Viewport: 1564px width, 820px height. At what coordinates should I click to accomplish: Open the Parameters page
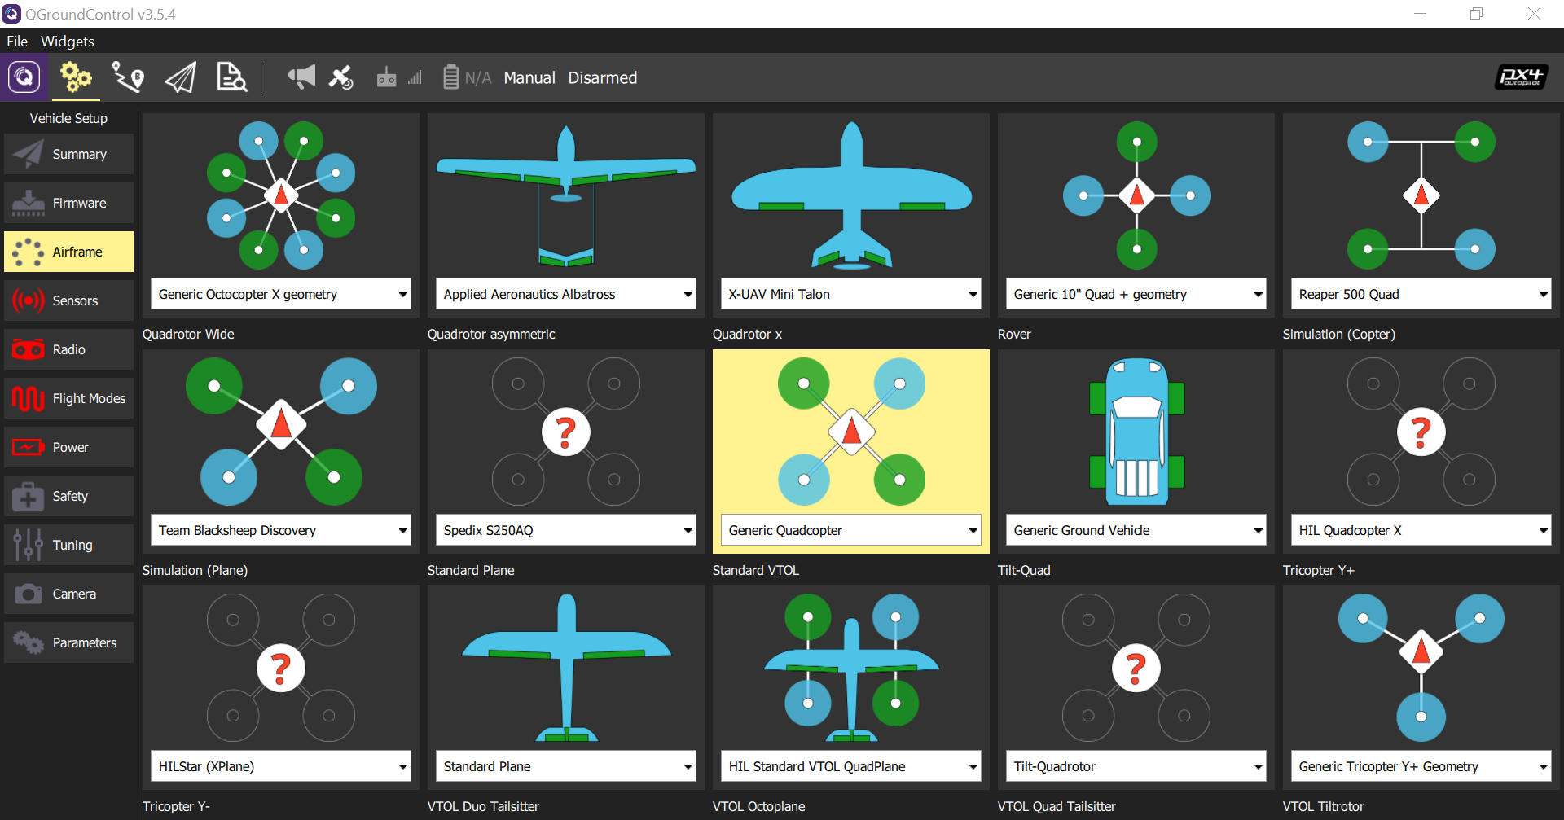68,642
